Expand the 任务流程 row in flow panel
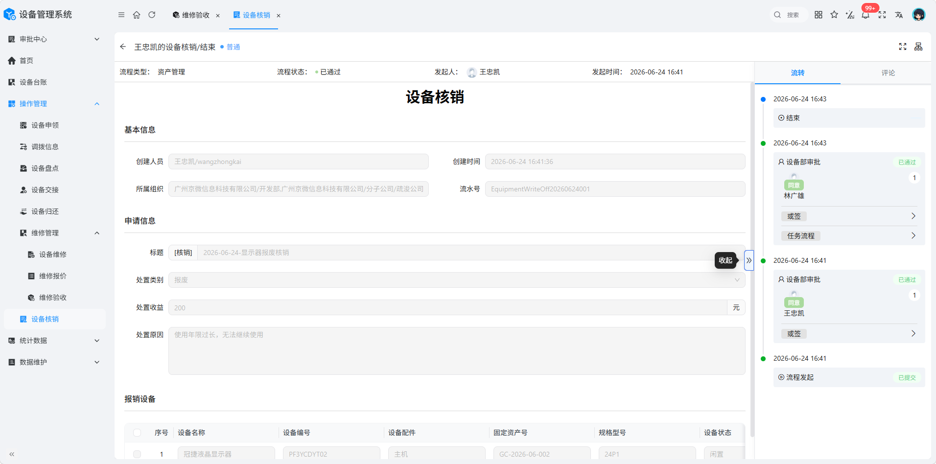936x464 pixels. point(849,236)
